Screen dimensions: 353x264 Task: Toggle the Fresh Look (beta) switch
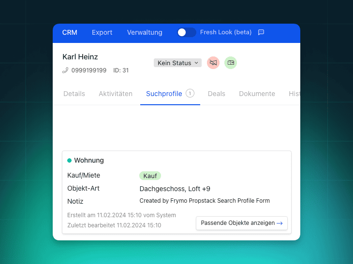(x=186, y=32)
